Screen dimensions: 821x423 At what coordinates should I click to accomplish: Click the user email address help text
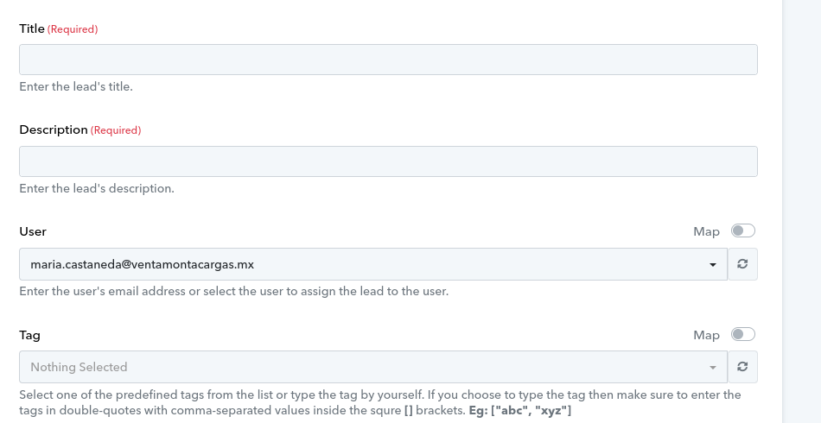tap(234, 291)
